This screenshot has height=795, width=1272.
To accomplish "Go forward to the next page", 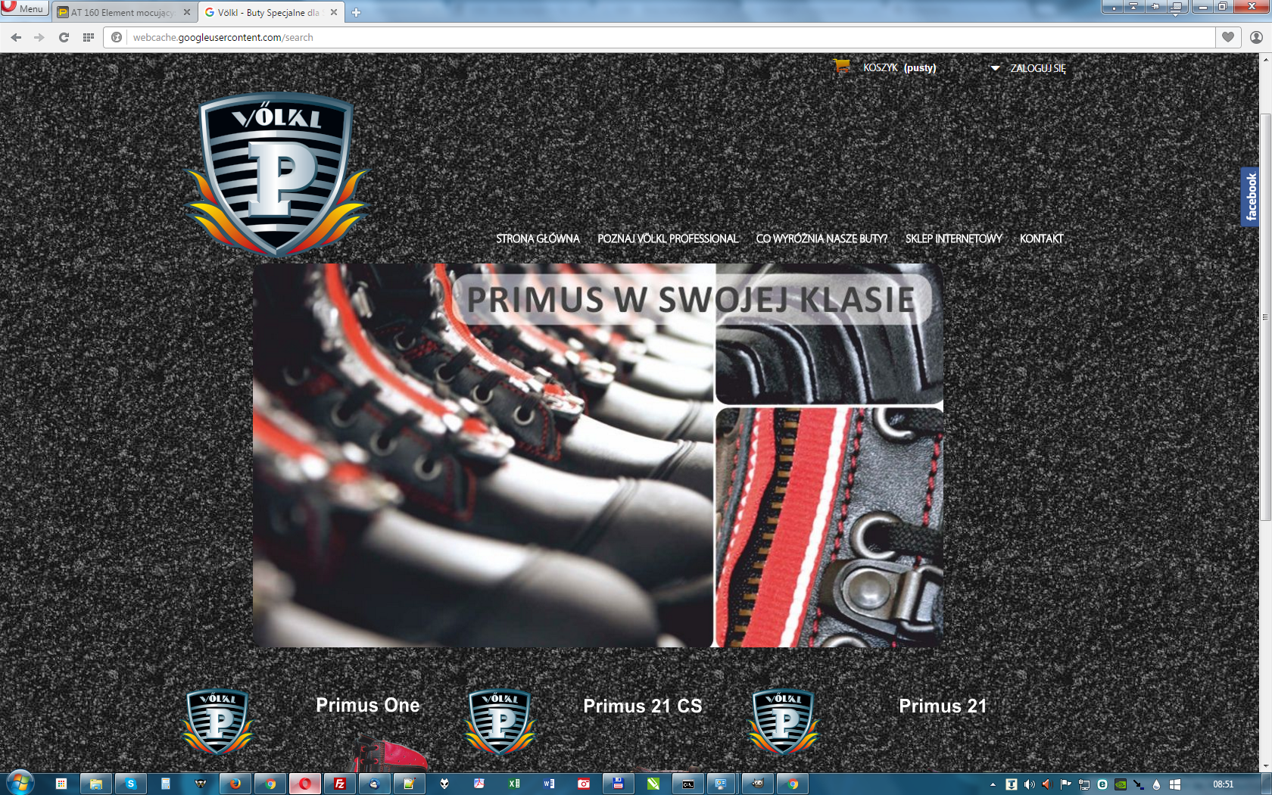I will (39, 37).
